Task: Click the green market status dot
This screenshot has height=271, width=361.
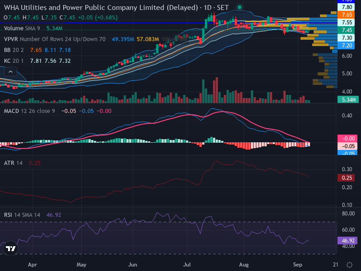Action: (240, 7)
